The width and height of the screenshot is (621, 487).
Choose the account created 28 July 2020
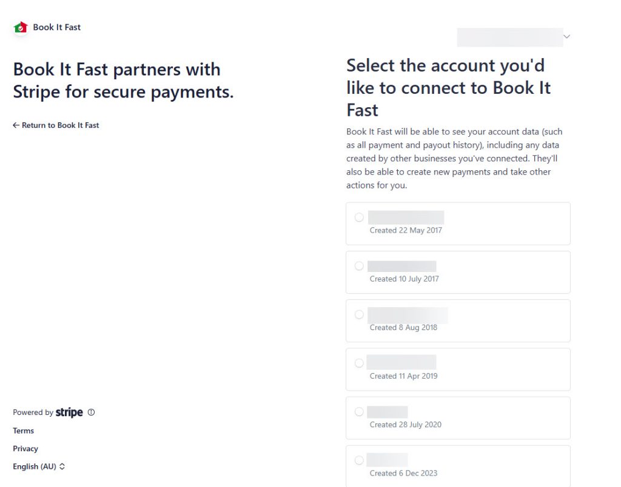359,412
